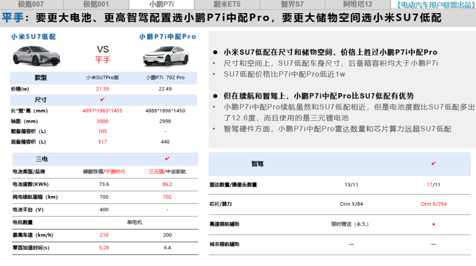
Task: Select the 小鹏P7i tab
Action: pos(161,4)
